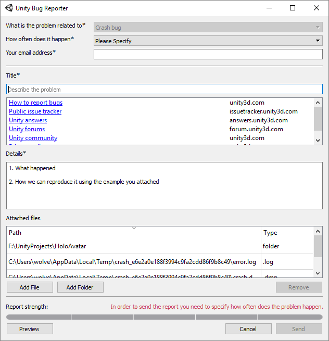Screen dimensions: 329x341
Task: Click up arrow of links list scrollbar
Action: coord(318,103)
